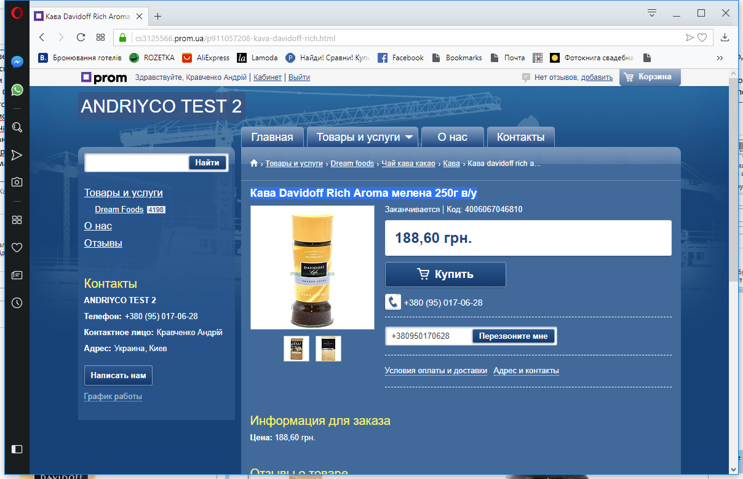
Task: Click the Выйти logout link
Action: click(x=299, y=77)
